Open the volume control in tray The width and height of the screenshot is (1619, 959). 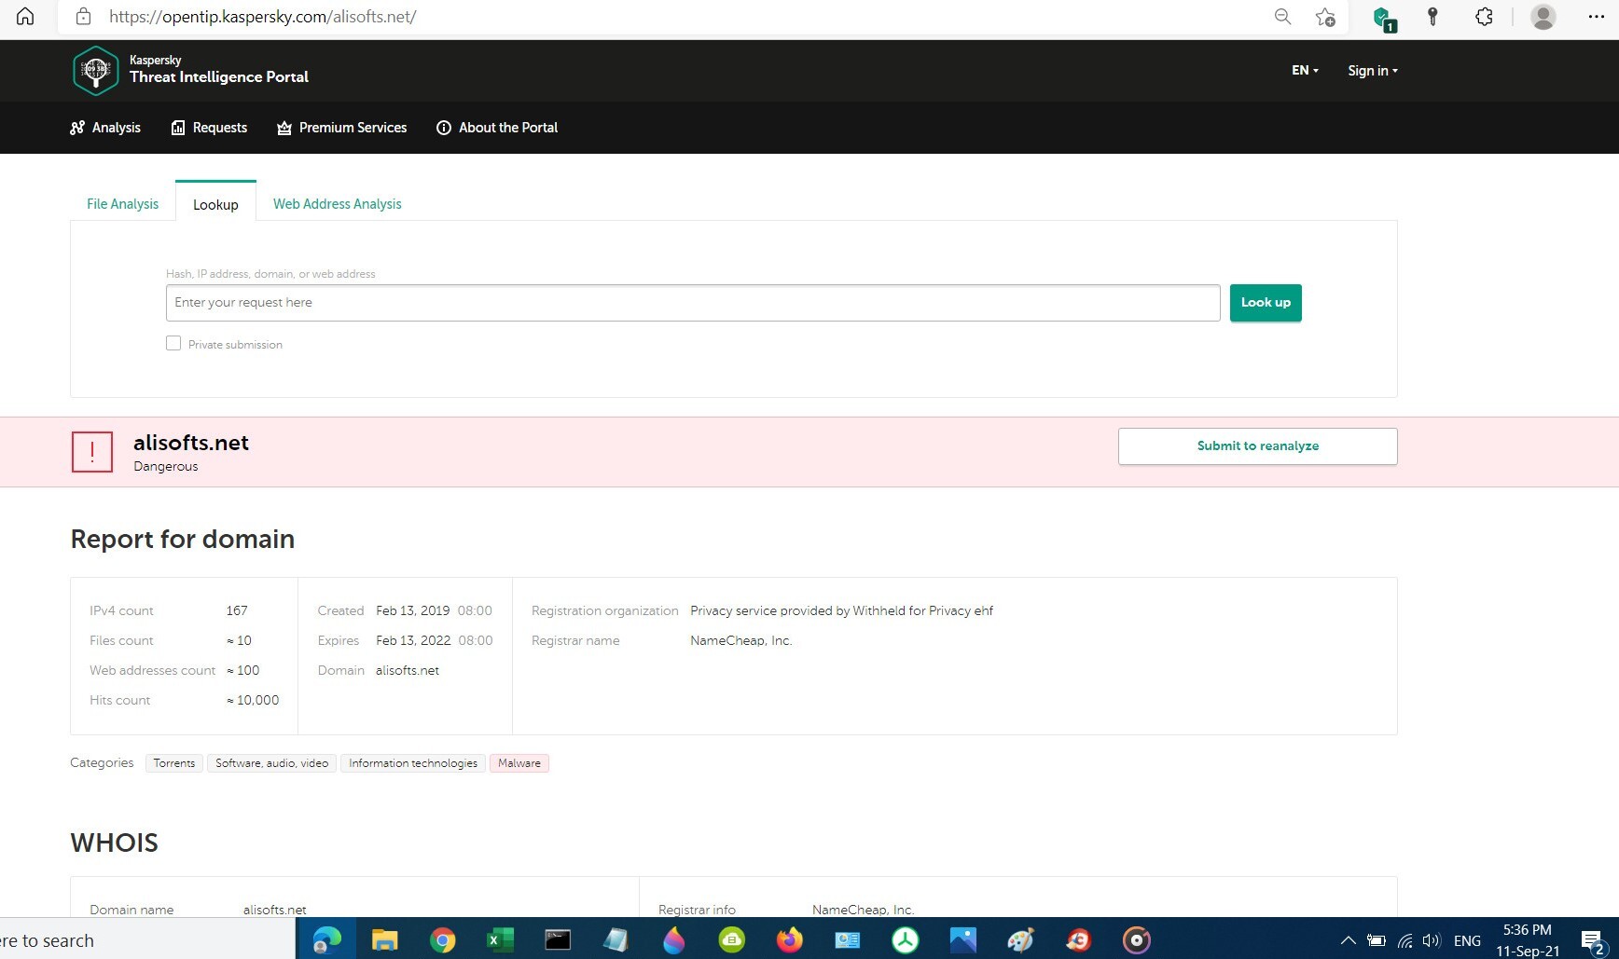(x=1432, y=940)
